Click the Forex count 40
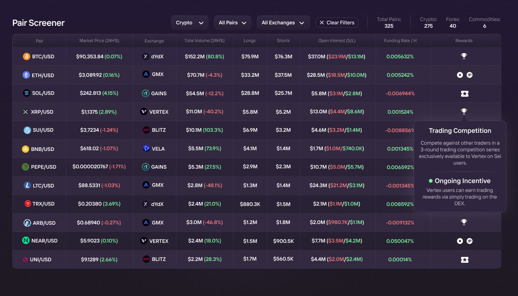518x296 pixels. (453, 26)
